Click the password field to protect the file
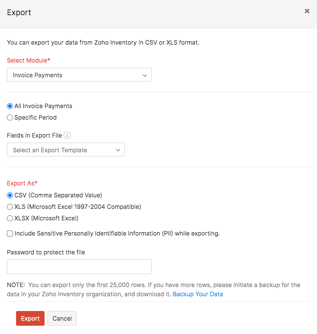The width and height of the screenshot is (317, 334). (79, 267)
